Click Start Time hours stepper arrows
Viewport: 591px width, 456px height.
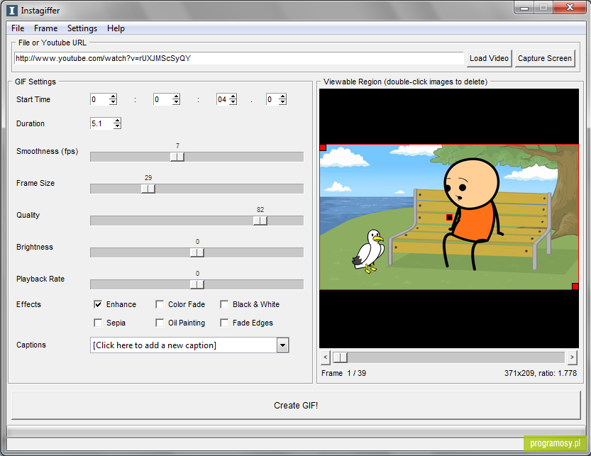point(113,99)
